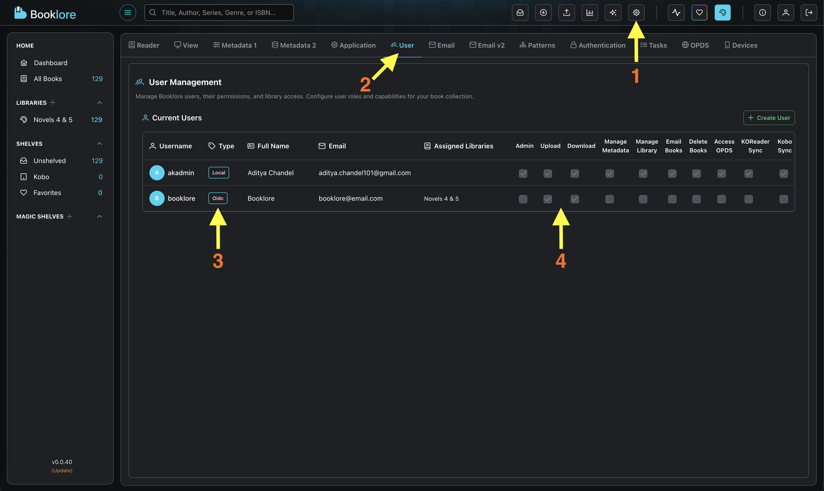Enable Kobo Sync for booklore user
This screenshot has width=824, height=491.
pos(783,199)
